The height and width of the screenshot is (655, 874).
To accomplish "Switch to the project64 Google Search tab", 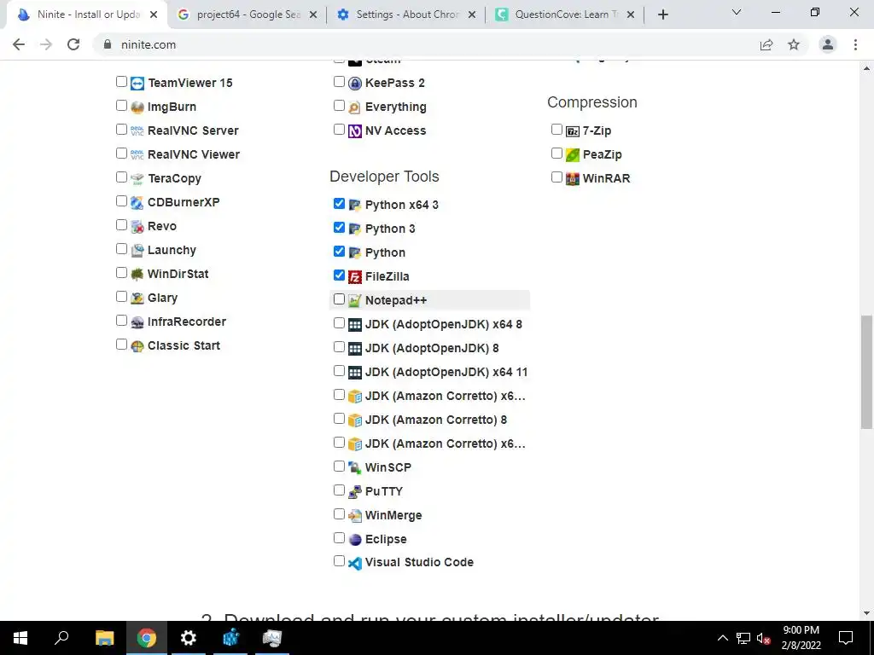I will pos(248,14).
